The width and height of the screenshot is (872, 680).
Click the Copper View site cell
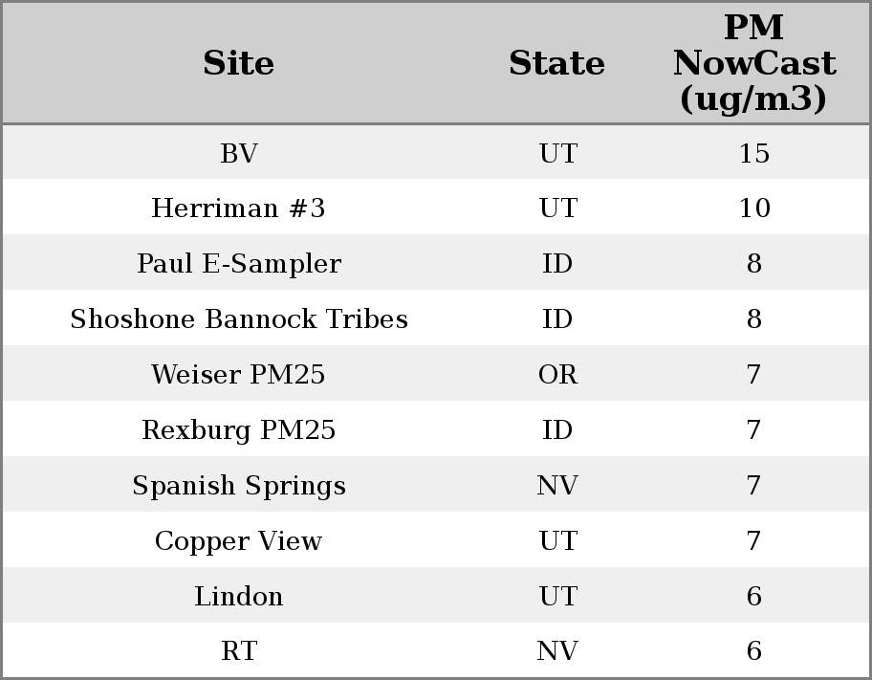pyautogui.click(x=239, y=541)
